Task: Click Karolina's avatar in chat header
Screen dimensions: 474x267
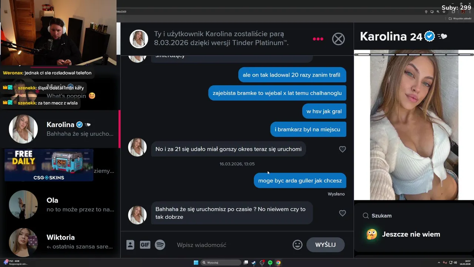Action: [139, 39]
